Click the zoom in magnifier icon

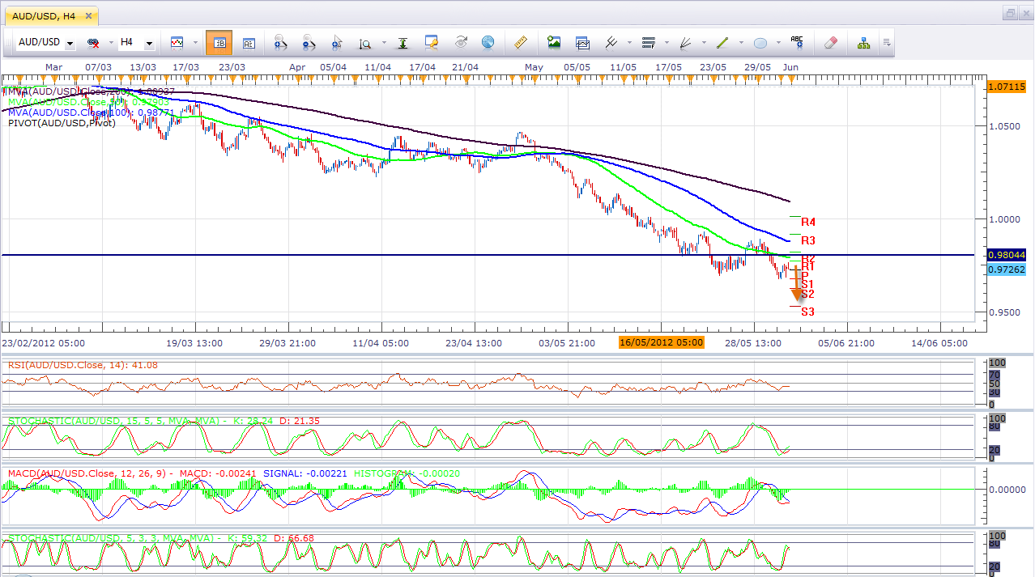(281, 42)
